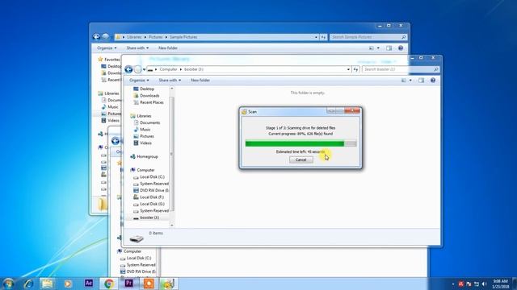Open Help in Sample Pictures window
The width and height of the screenshot is (517, 290).
click(x=401, y=48)
